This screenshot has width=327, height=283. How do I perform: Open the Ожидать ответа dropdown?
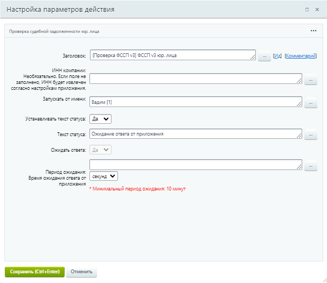(100, 150)
